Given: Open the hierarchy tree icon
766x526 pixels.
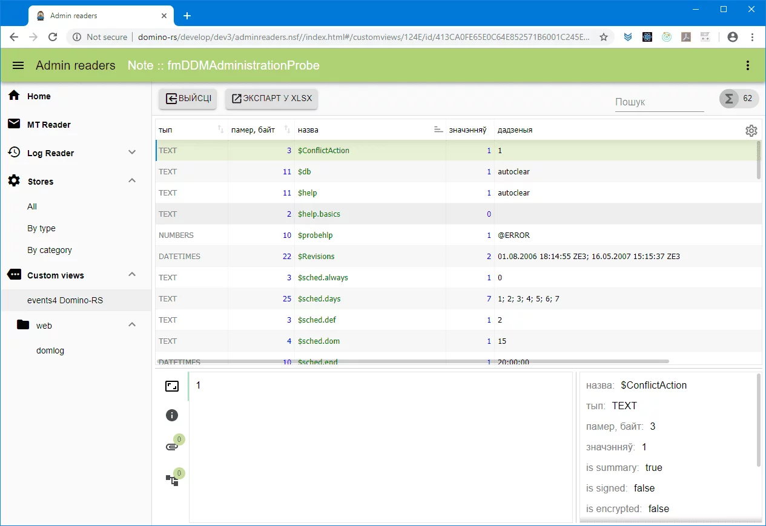Looking at the screenshot, I should (x=172, y=480).
